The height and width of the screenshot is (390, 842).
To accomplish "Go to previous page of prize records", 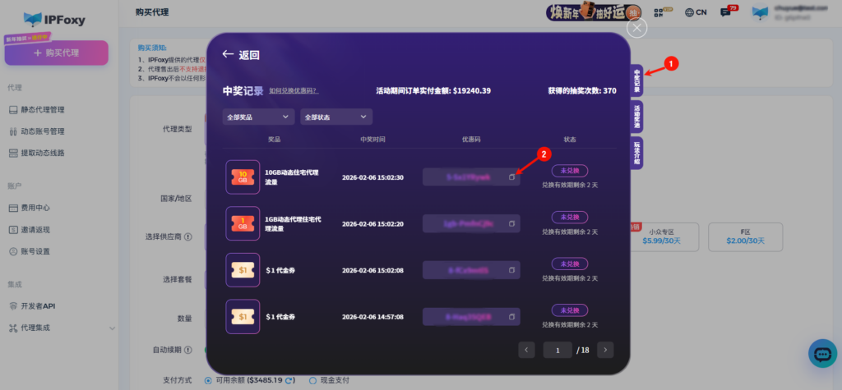I will (x=526, y=350).
